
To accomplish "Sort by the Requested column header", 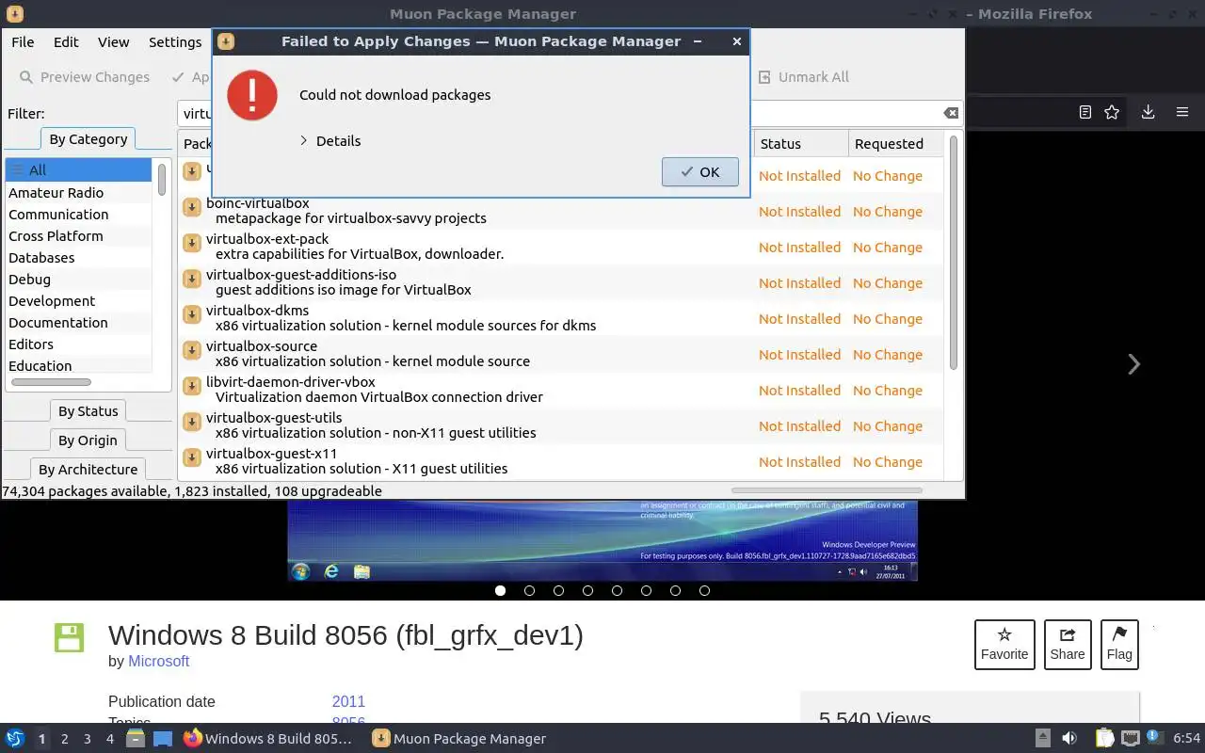I will click(895, 144).
